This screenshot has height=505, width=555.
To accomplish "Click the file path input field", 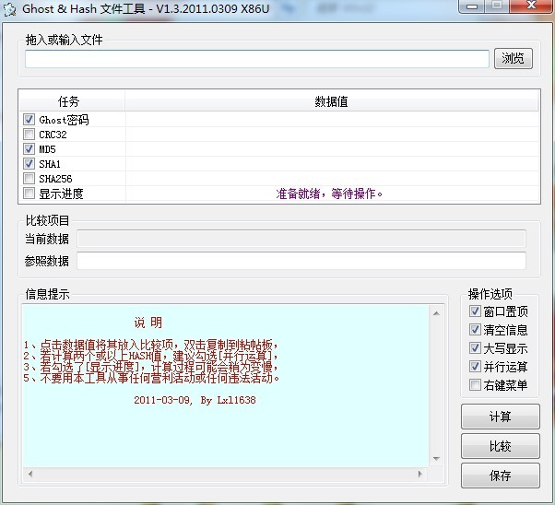I will 256,59.
